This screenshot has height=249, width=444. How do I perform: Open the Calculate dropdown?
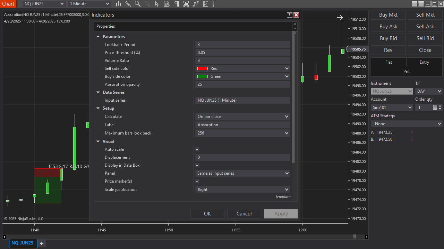point(242,117)
